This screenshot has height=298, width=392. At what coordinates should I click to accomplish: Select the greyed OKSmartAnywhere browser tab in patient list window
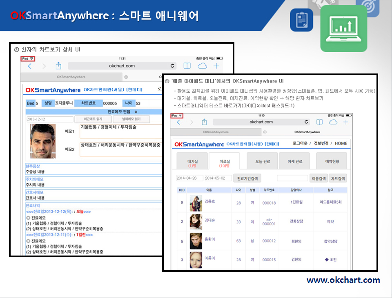tap(216, 132)
